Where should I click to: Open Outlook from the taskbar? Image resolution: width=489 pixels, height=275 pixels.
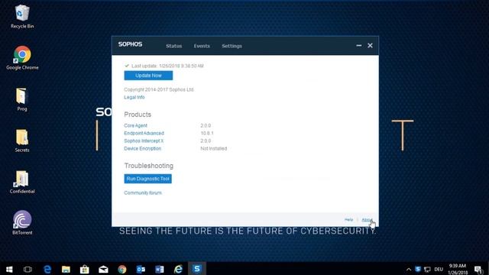click(x=141, y=269)
